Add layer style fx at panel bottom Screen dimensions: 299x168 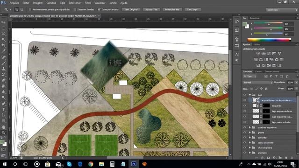tap(263, 158)
